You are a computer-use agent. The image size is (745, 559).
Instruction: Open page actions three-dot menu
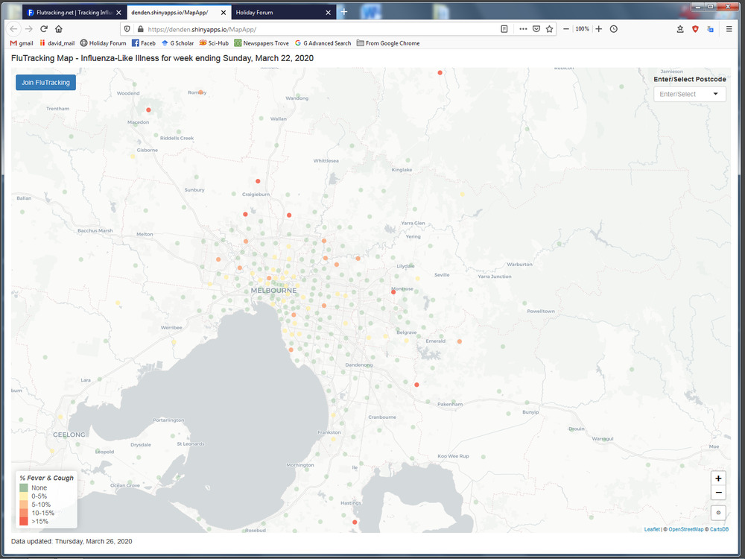coord(523,29)
